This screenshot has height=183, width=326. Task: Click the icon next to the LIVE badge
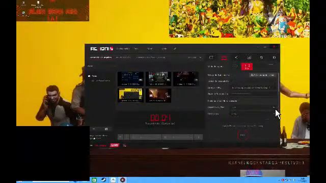tap(124, 145)
